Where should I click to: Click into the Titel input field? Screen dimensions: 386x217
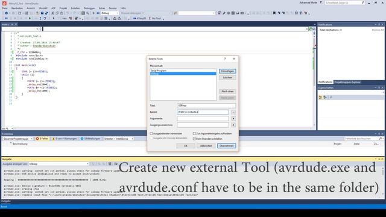[206, 105]
